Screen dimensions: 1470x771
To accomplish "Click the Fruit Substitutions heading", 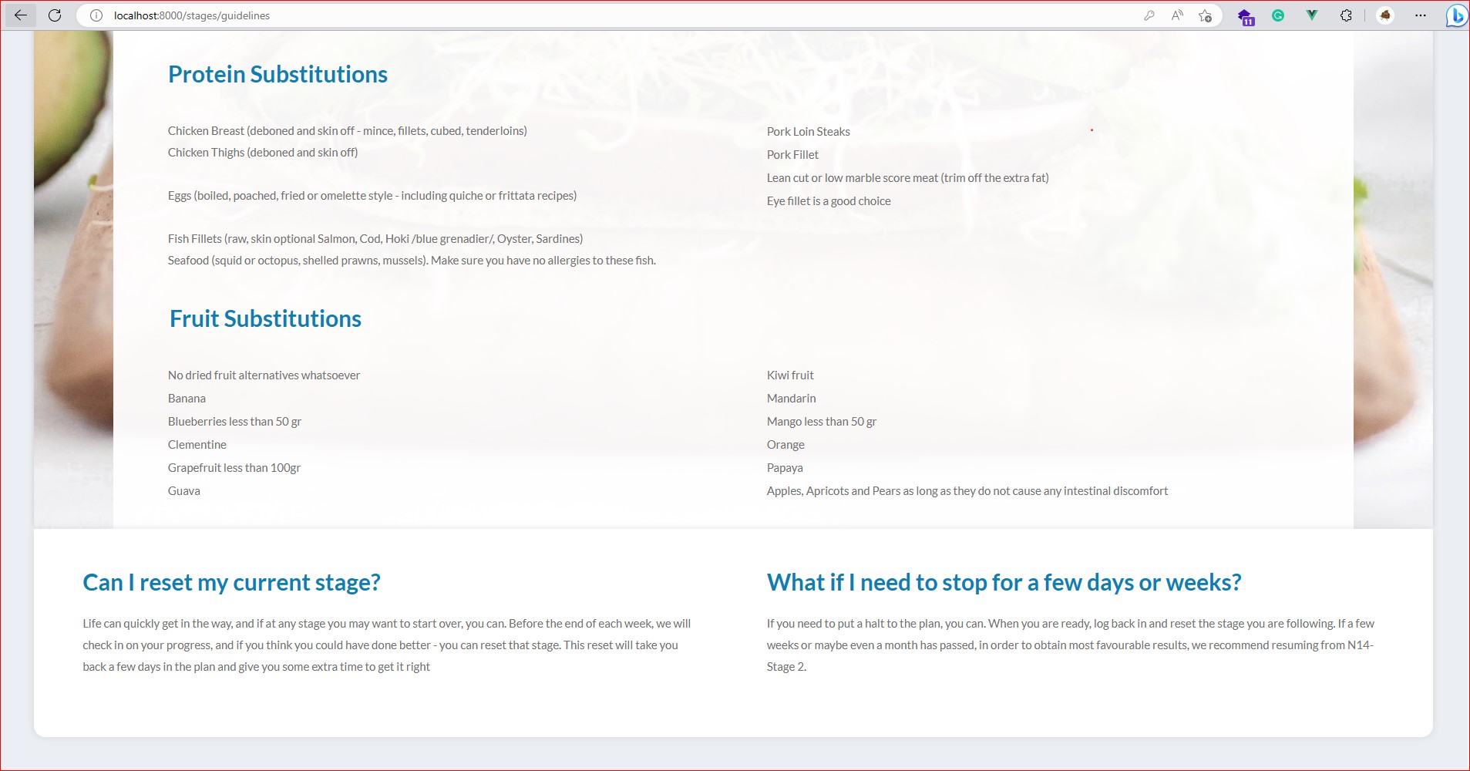I will 265,319.
